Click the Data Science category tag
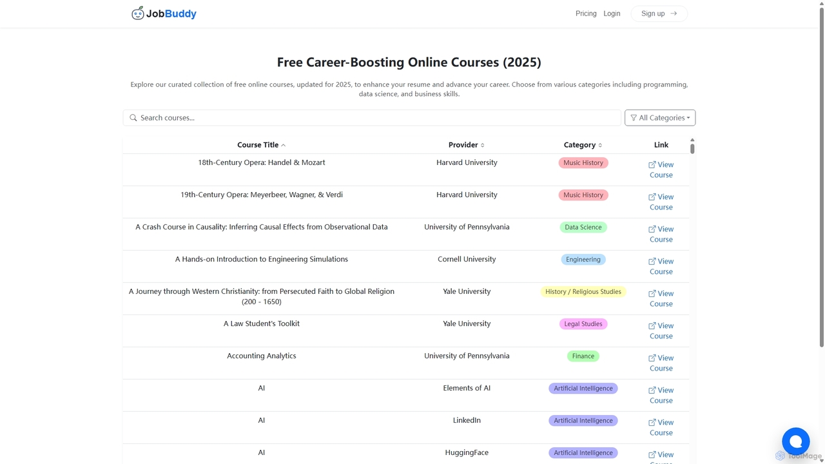Viewport: 825px width, 464px height. (x=583, y=227)
